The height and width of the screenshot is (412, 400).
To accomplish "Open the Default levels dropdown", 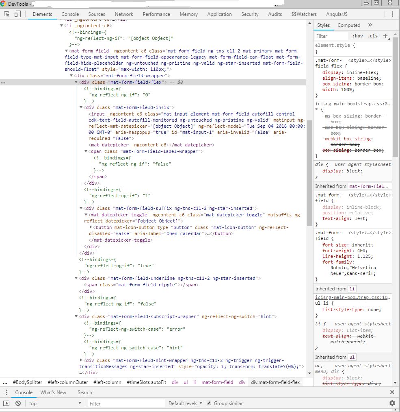I will tap(185, 403).
